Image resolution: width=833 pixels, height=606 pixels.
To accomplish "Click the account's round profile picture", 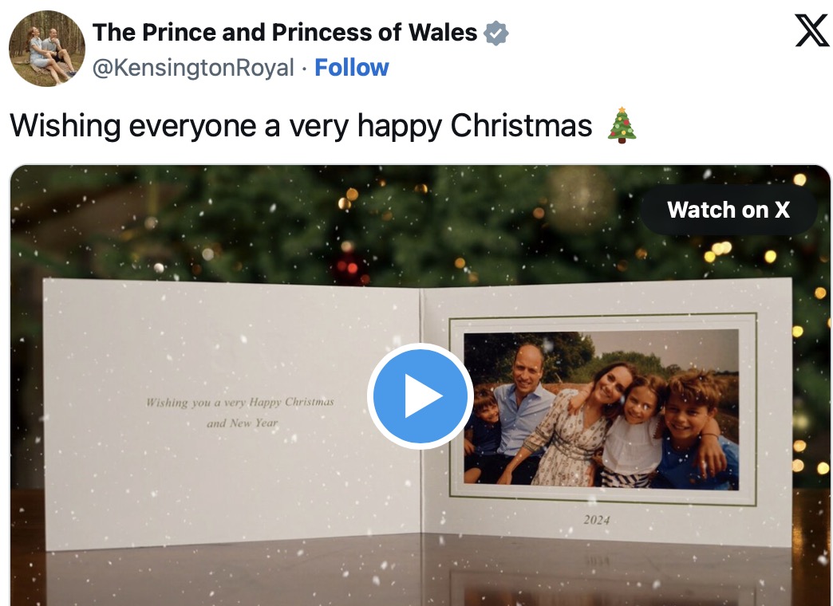I will pos(46,48).
